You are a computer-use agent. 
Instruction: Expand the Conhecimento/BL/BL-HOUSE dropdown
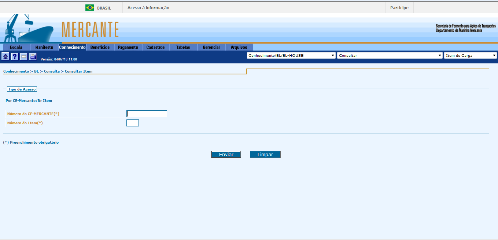(x=291, y=56)
